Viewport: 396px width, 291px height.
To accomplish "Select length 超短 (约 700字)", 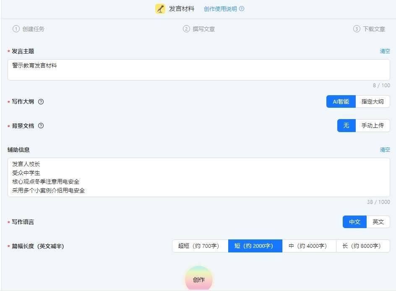I will click(x=200, y=246).
